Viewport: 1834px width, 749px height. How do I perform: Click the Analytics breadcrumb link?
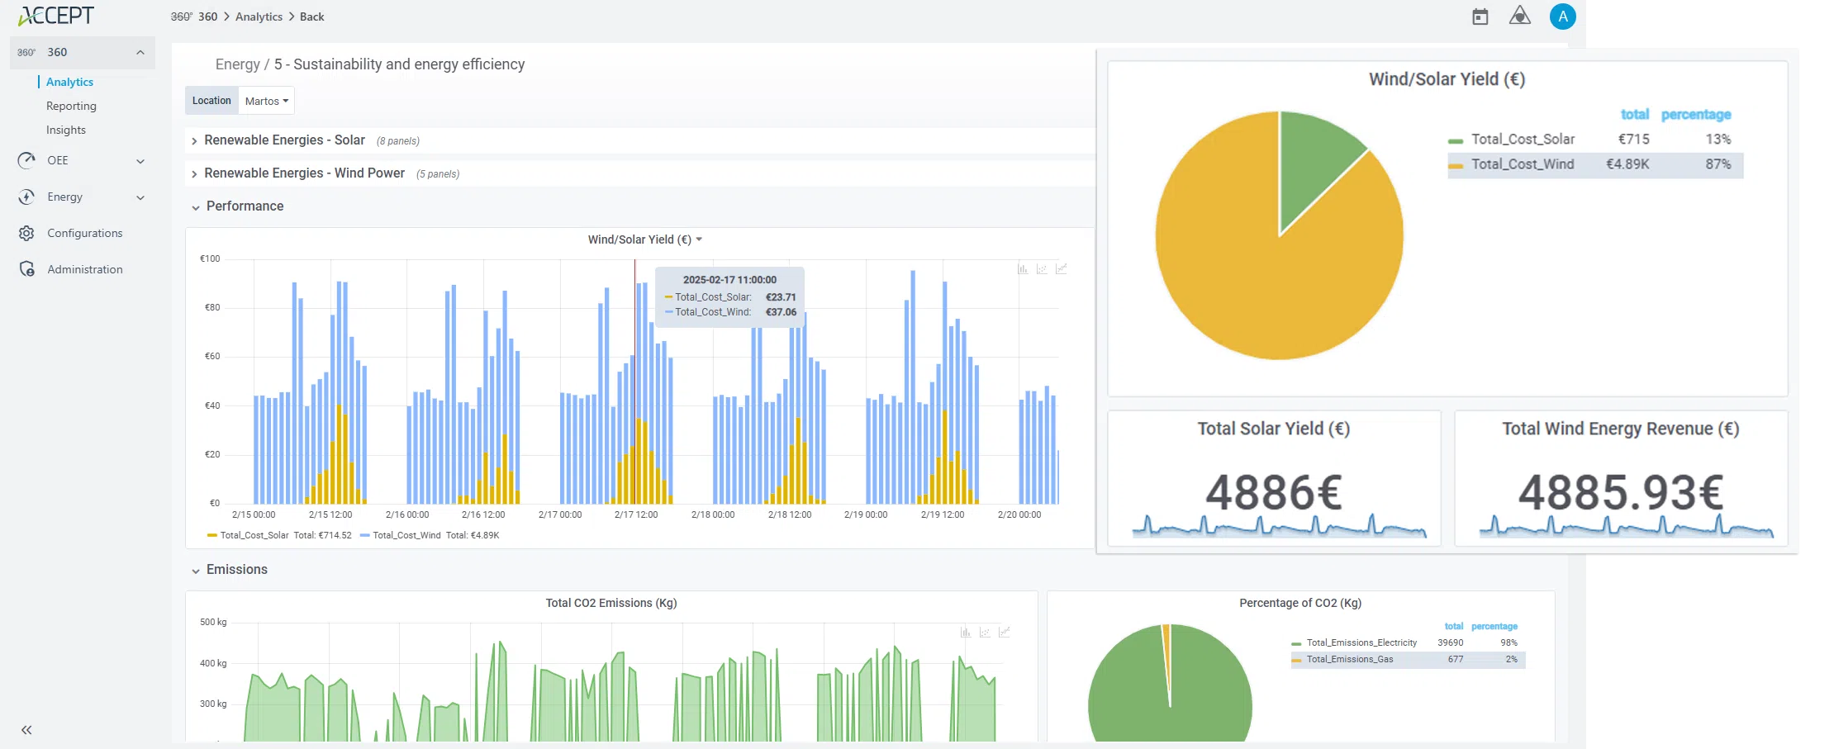259,17
